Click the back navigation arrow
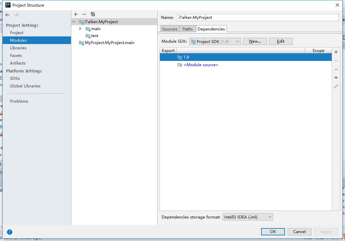The width and height of the screenshot is (345, 241). point(8,15)
